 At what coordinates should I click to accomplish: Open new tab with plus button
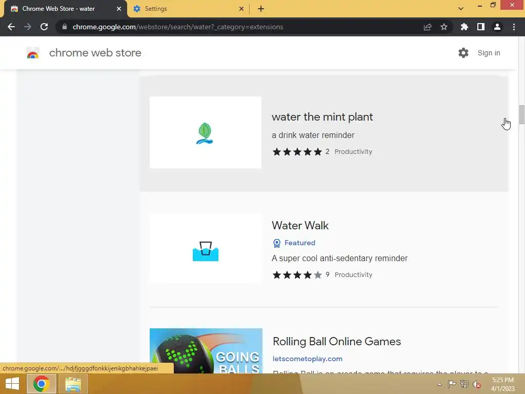[261, 9]
